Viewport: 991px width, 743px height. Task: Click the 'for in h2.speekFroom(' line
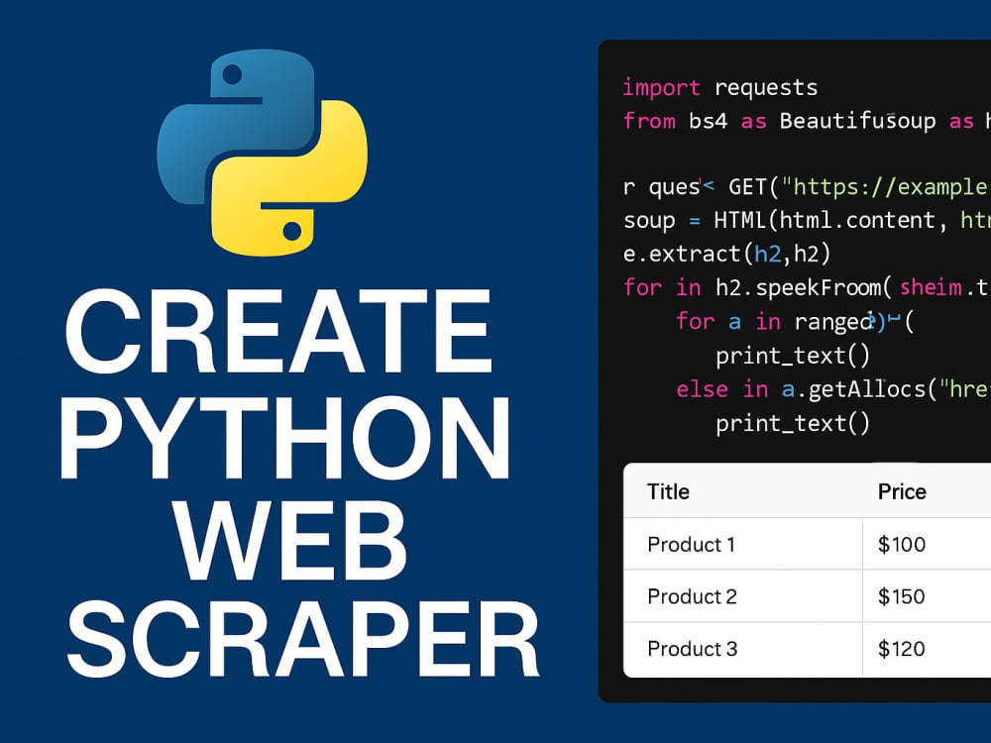(x=807, y=287)
